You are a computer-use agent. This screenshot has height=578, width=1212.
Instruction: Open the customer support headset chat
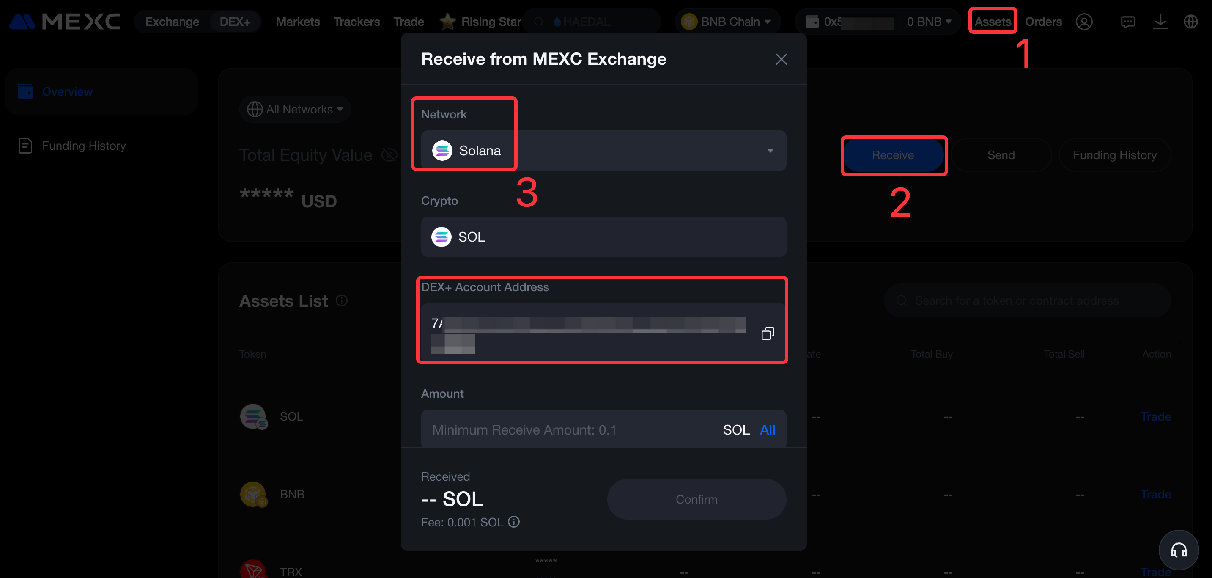pyautogui.click(x=1178, y=549)
